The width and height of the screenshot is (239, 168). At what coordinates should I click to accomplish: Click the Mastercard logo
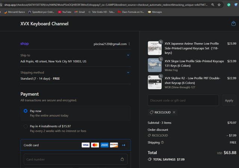point(95,145)
